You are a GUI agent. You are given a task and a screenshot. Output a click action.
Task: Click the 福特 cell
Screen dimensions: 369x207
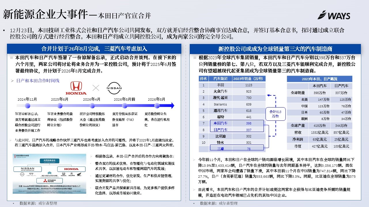coord(220,117)
